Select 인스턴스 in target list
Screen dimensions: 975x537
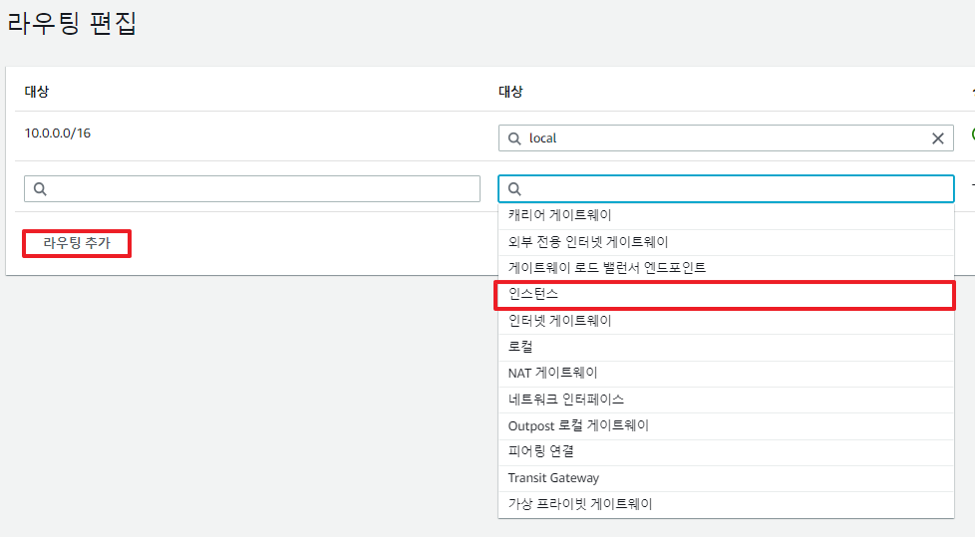(x=726, y=295)
